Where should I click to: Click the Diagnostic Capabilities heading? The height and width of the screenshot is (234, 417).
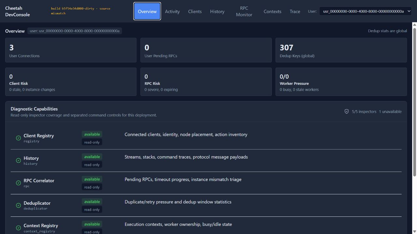(34, 109)
